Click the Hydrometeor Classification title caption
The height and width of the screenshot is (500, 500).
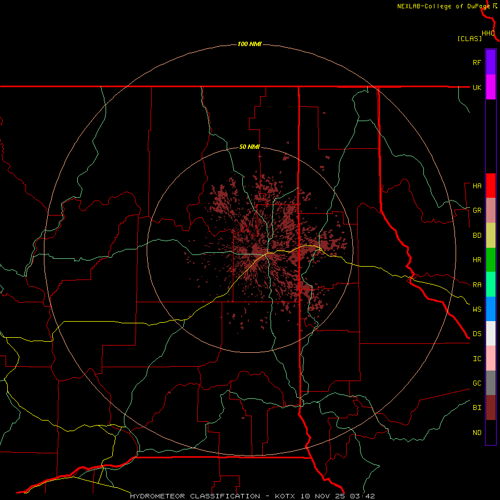click(x=195, y=496)
